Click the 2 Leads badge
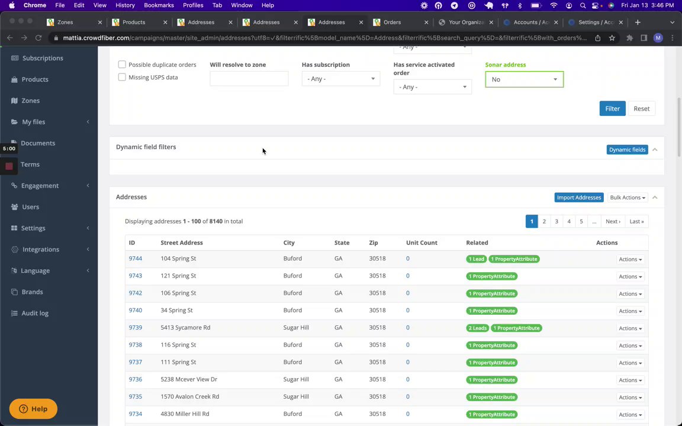The image size is (682, 426). click(477, 328)
